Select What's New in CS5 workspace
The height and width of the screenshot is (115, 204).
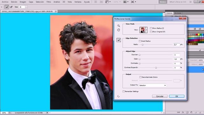[x=178, y=2]
